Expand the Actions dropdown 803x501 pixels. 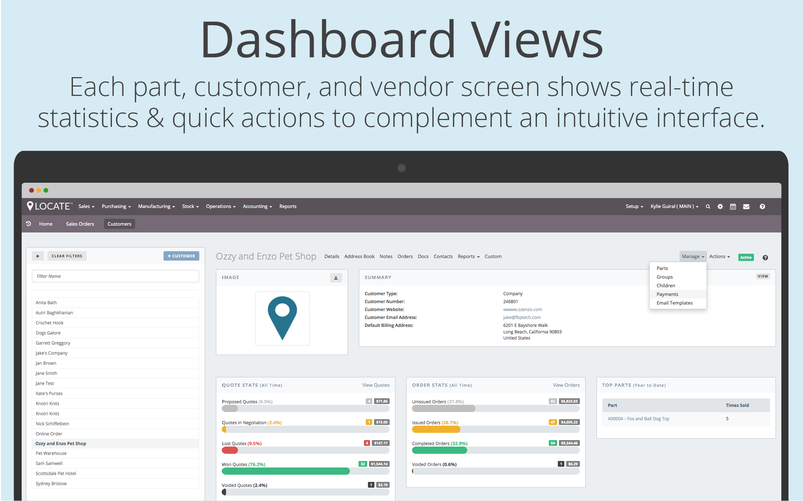click(x=719, y=257)
